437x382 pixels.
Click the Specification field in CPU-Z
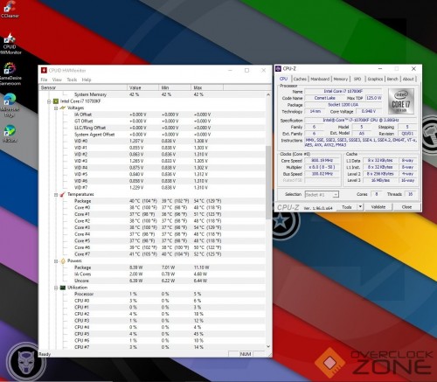pos(361,120)
